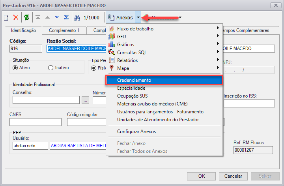Open search with the binoculars icon
This screenshot has width=284, height=186.
coord(77,18)
